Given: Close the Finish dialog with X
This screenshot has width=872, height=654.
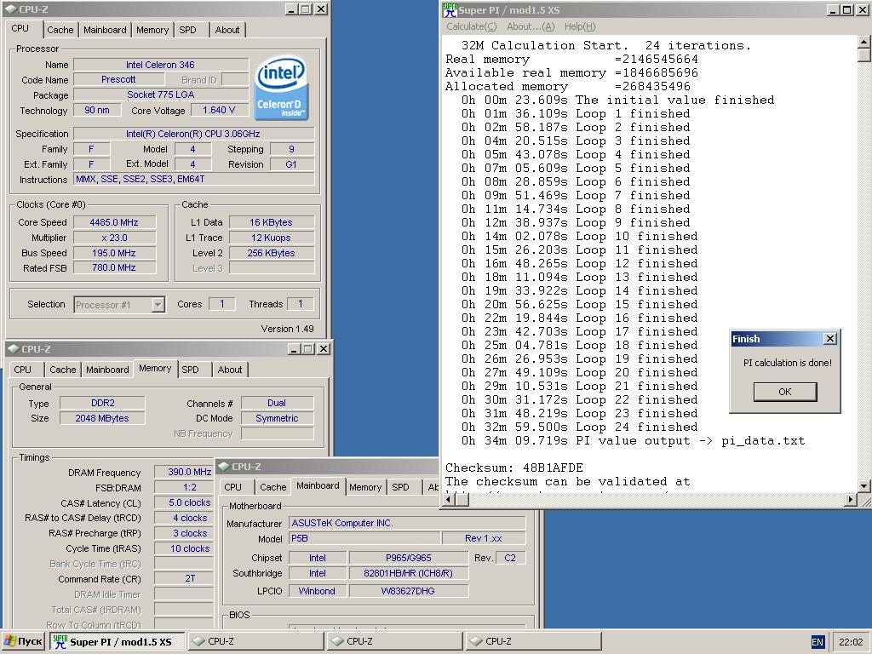Looking at the screenshot, I should [x=829, y=339].
